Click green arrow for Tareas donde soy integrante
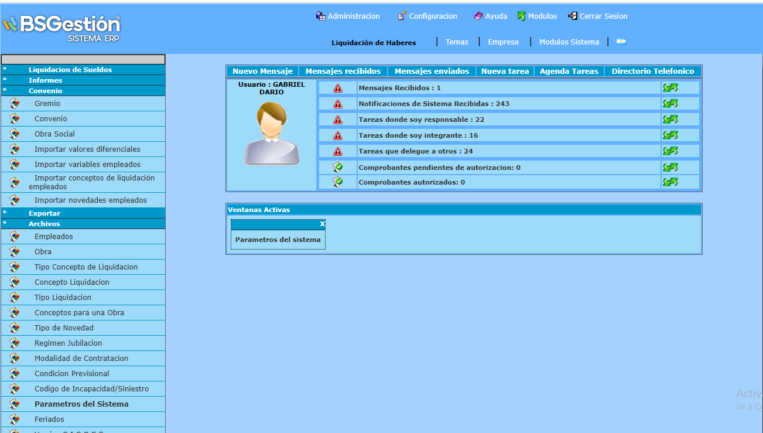The width and height of the screenshot is (763, 433). [670, 135]
